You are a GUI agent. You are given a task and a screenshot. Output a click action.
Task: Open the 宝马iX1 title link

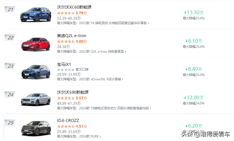64,64
